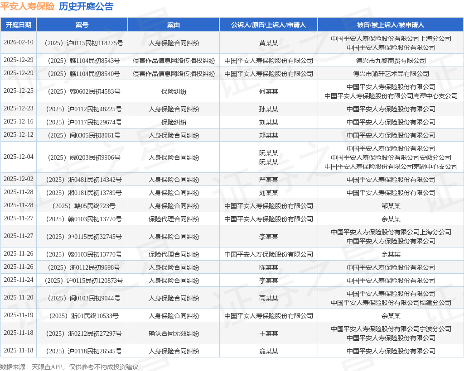Select case number 浙0112民初9698号
Image resolution: width=464 pixels, height=371 pixels.
tap(84, 267)
